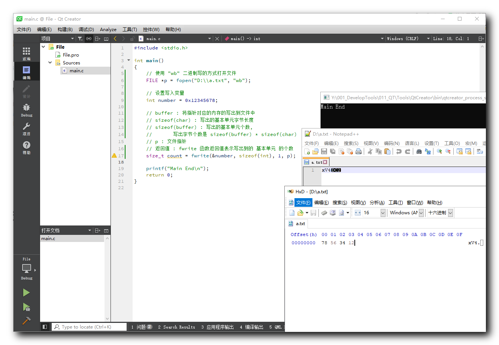Click Open RAM chip icon in HxD
499x345 pixels.
point(324,213)
